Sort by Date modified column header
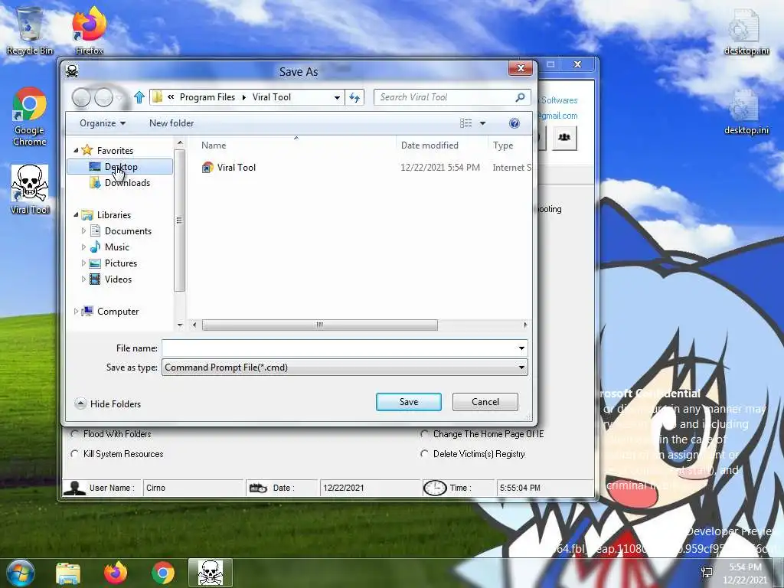 [x=442, y=145]
